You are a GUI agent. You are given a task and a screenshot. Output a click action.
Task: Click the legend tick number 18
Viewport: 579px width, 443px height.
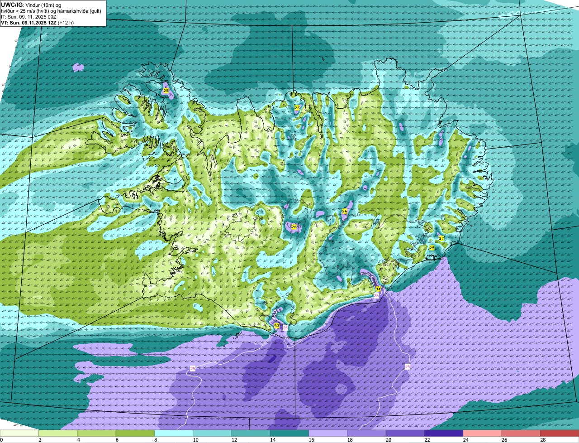(349, 440)
